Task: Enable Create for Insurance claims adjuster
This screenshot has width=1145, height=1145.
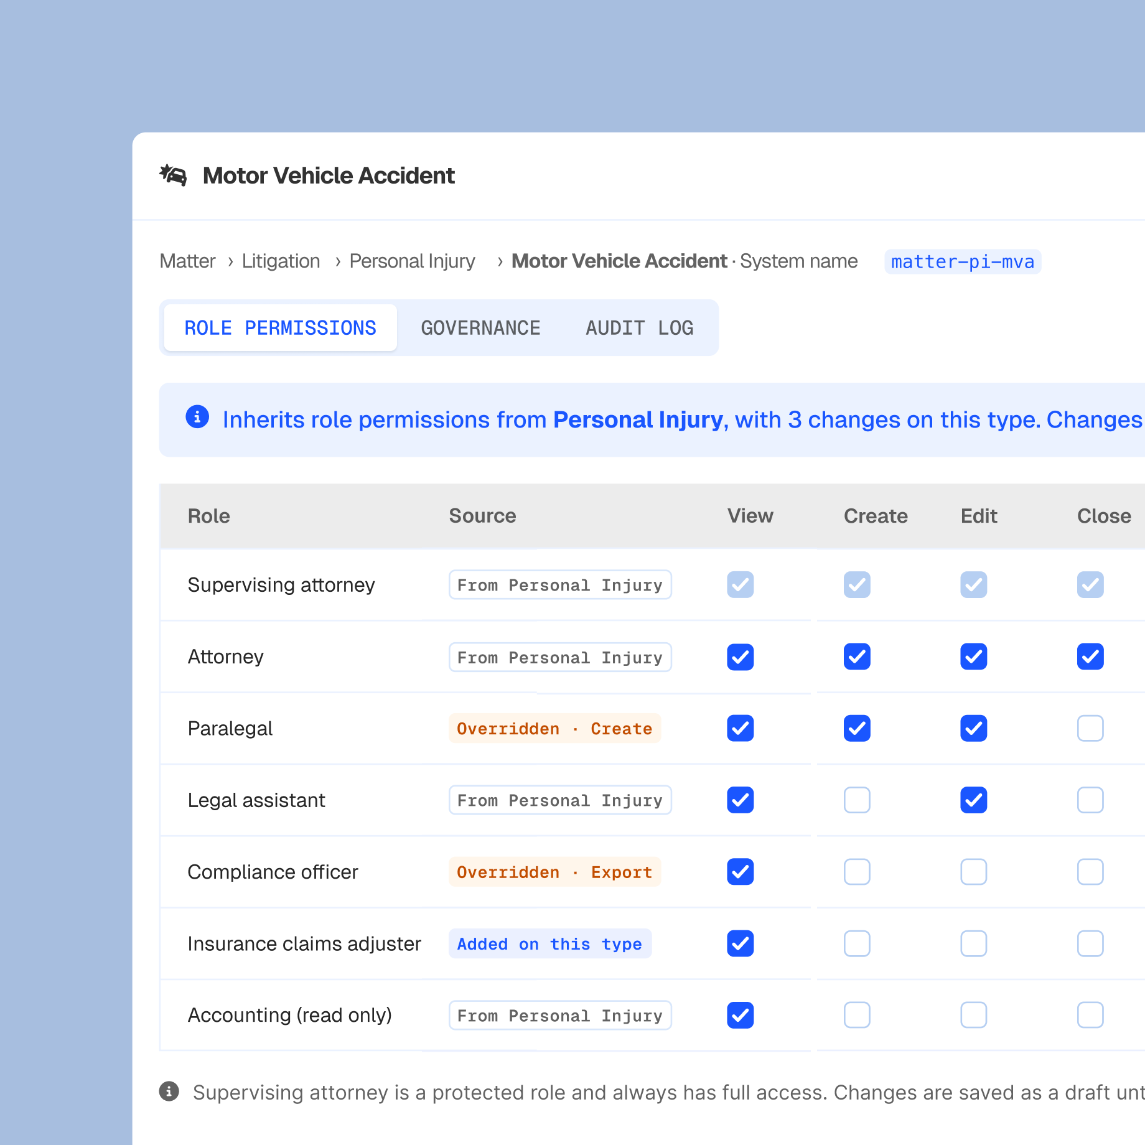Action: click(857, 943)
